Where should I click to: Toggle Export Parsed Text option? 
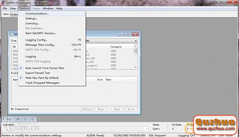(x=52, y=73)
